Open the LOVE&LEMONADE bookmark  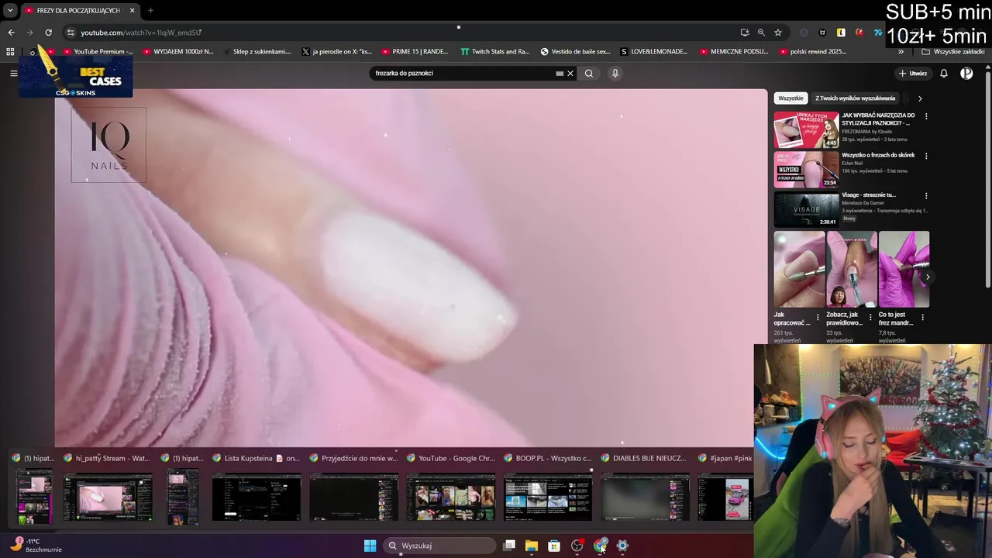click(654, 52)
